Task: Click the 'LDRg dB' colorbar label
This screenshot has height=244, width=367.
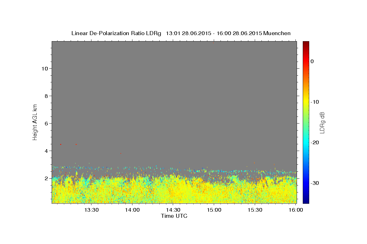Action: [322, 123]
